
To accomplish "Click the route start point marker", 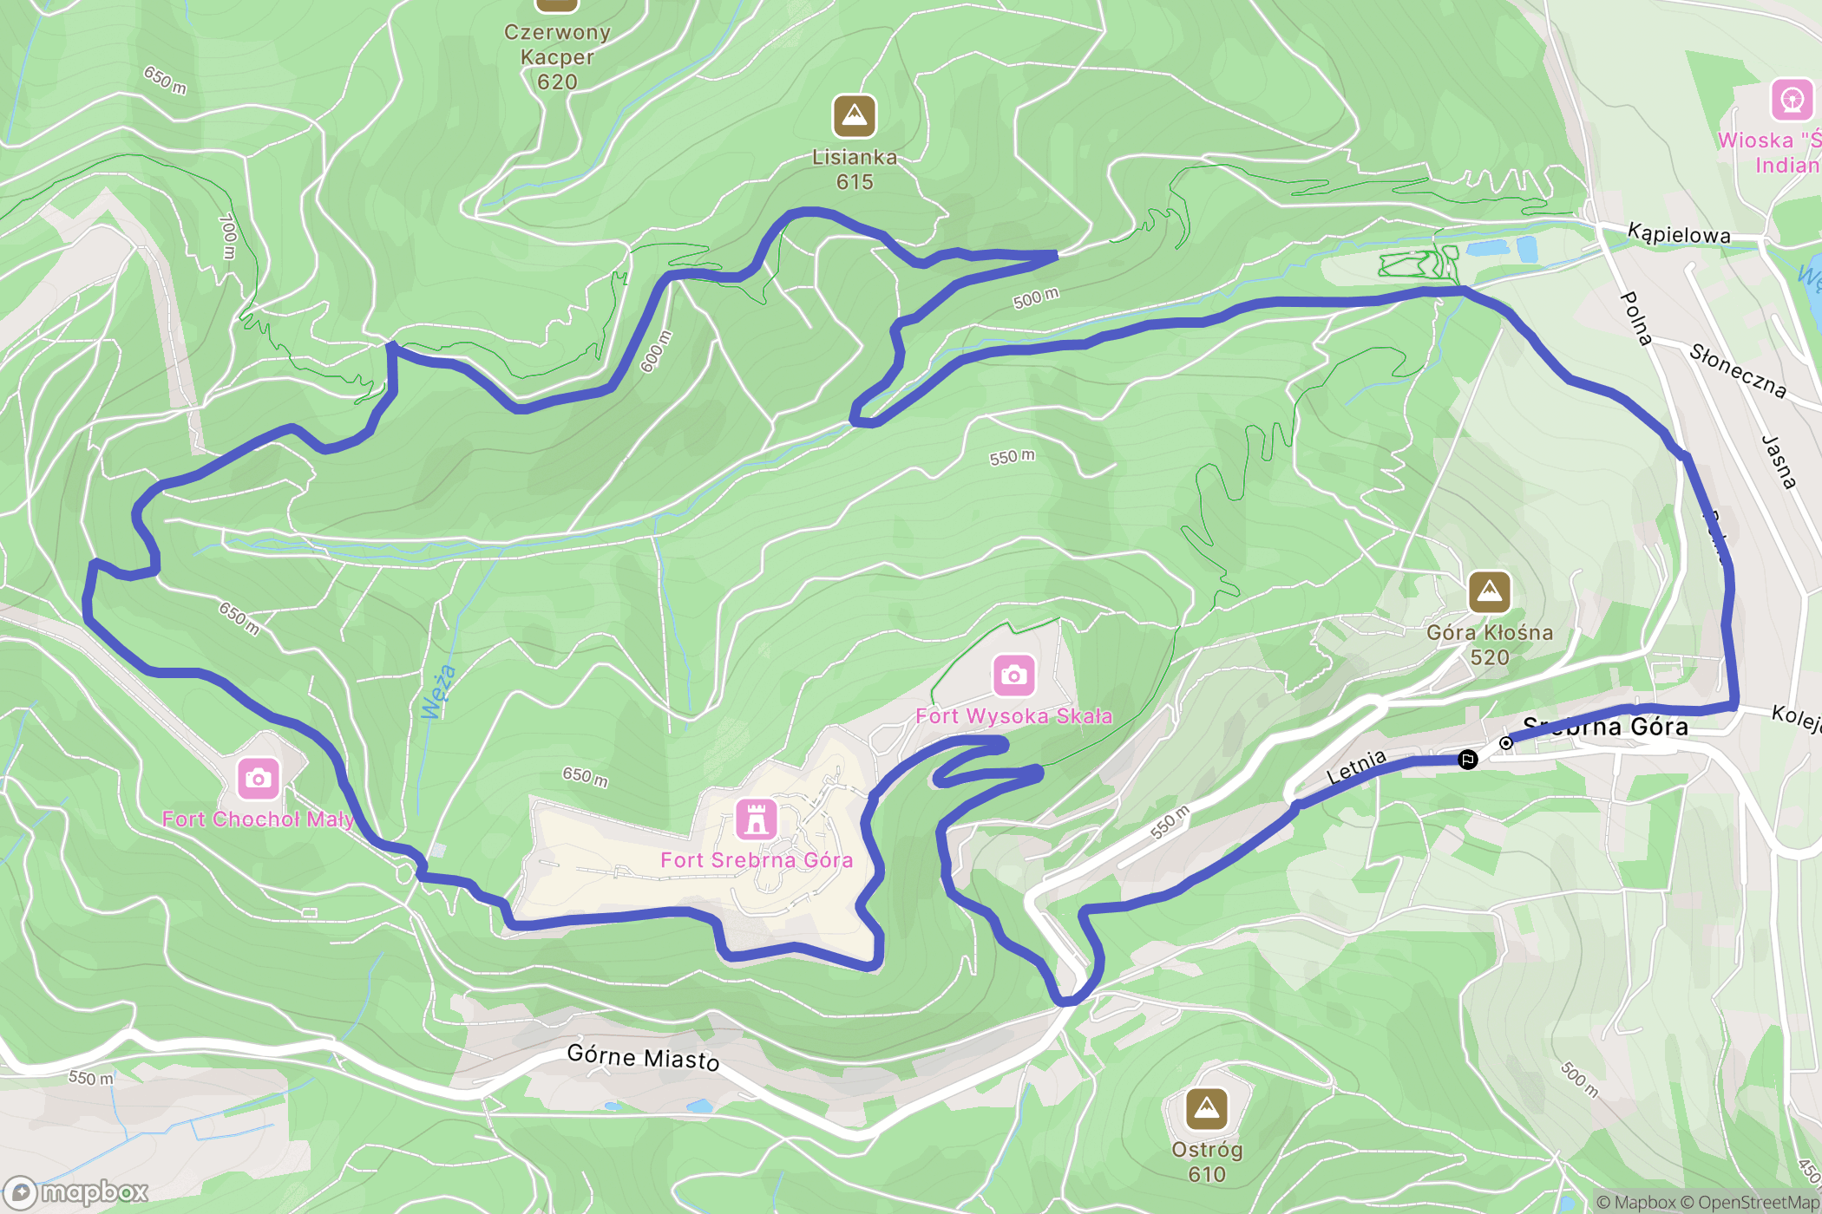I will pyautogui.click(x=1506, y=743).
